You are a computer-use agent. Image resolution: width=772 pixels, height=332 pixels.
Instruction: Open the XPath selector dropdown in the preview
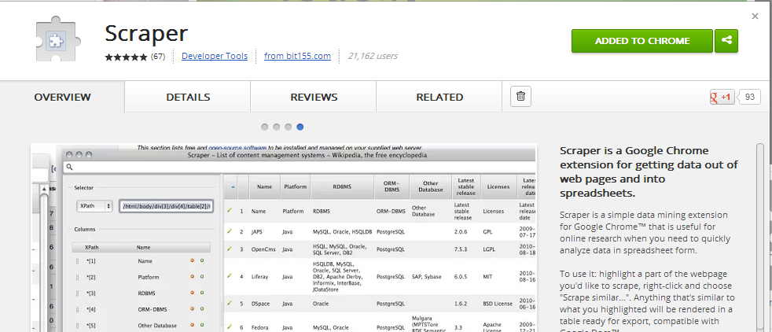[x=94, y=206]
